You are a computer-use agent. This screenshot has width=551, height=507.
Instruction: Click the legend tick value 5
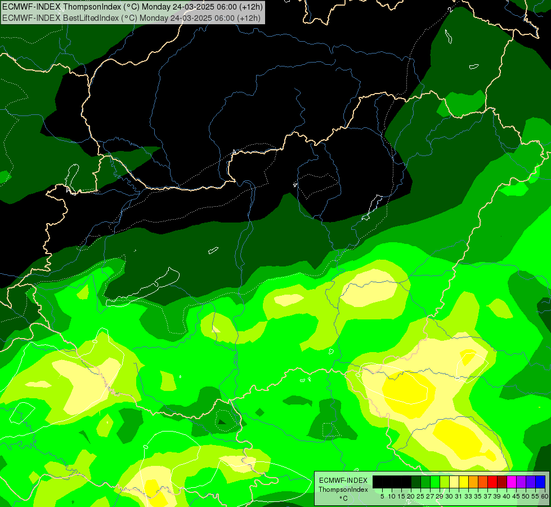pos(382,496)
